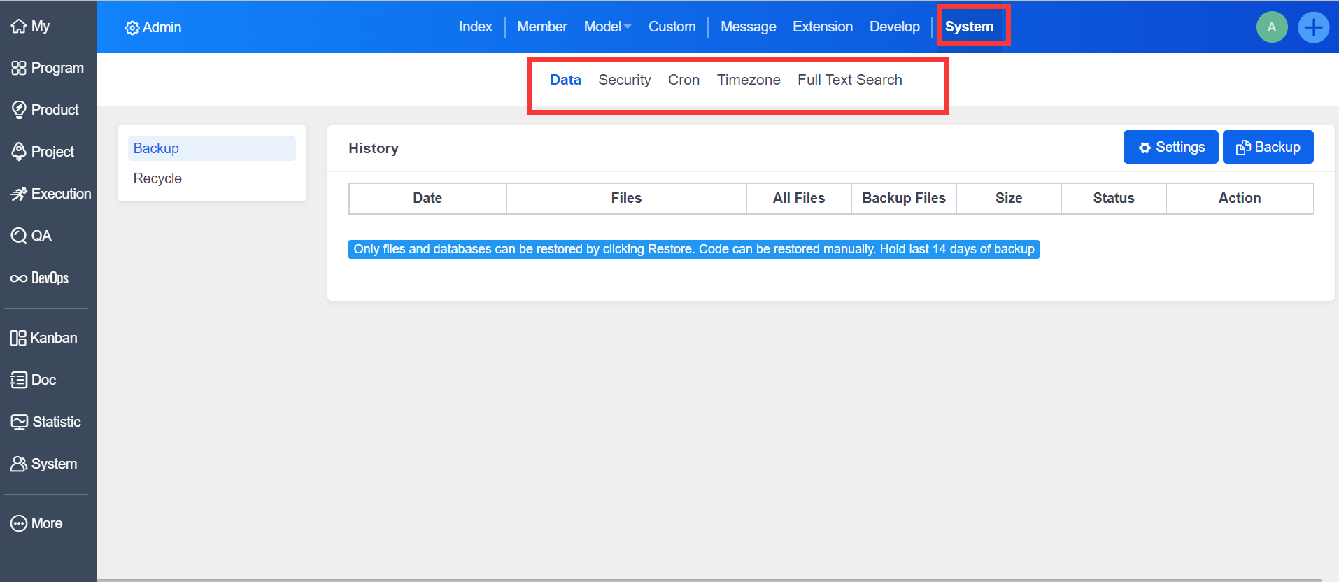Go to Full Text Search tab
This screenshot has height=582, width=1339.
(849, 80)
